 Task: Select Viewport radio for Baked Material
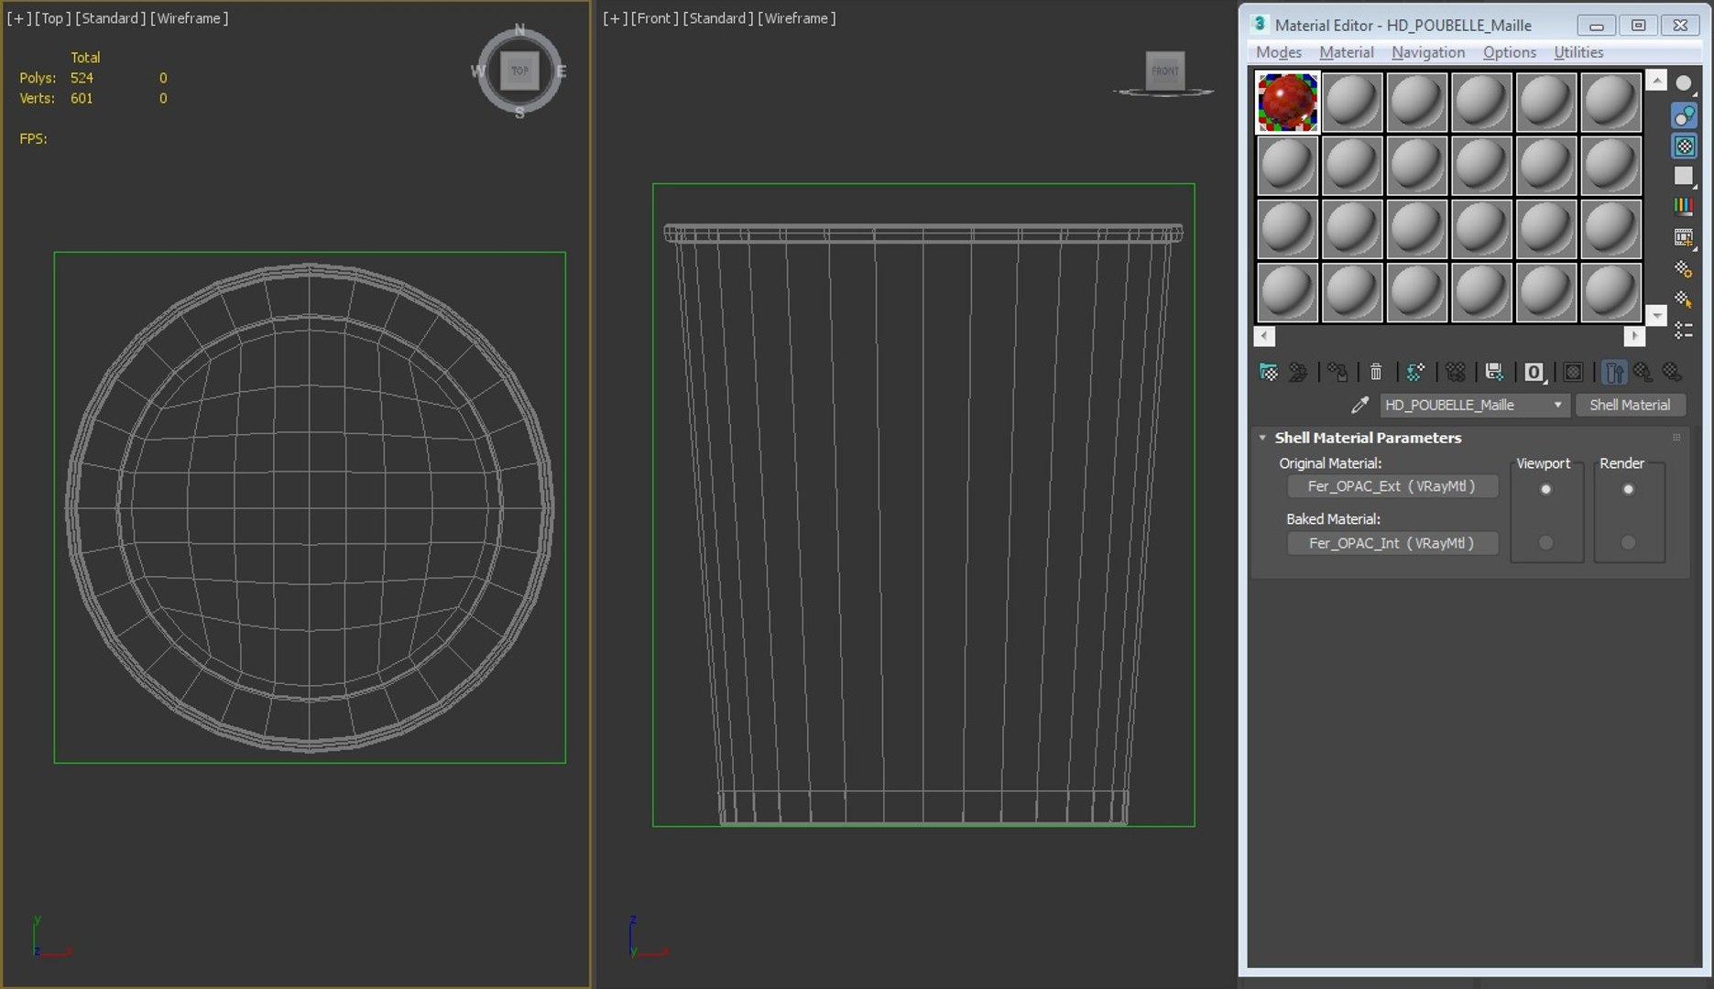click(1545, 543)
